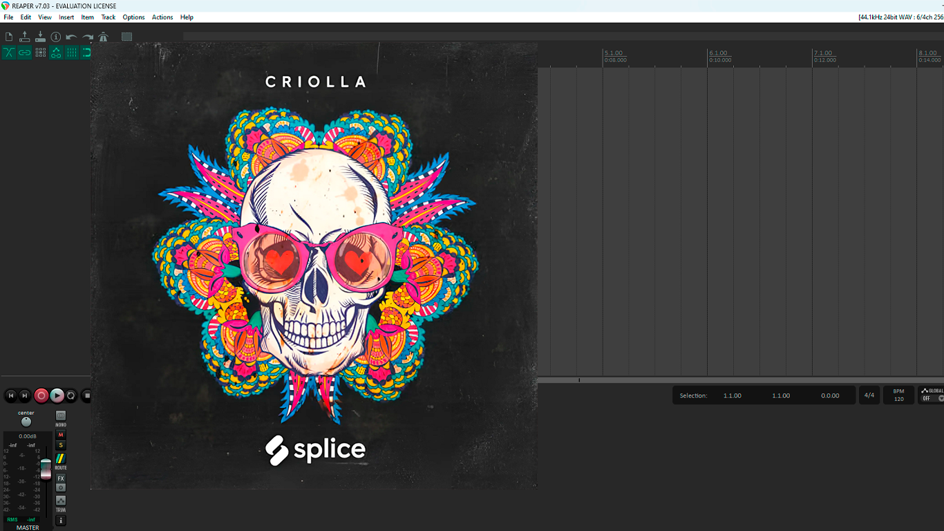
Task: Create a new project with the blank page icon
Action: [9, 37]
